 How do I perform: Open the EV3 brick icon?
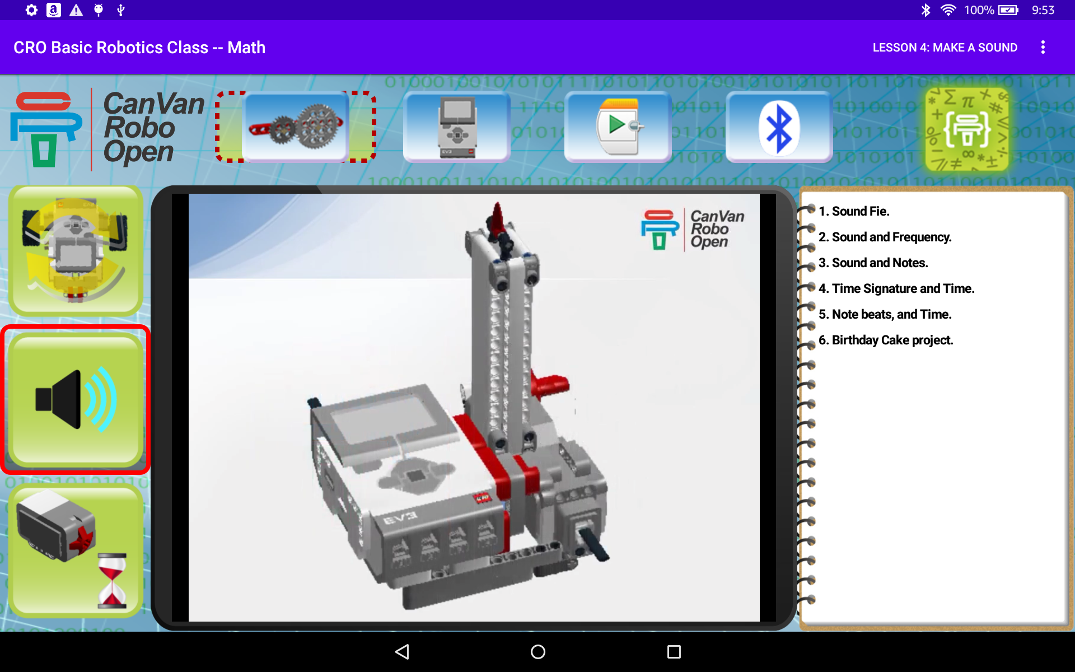click(x=456, y=127)
